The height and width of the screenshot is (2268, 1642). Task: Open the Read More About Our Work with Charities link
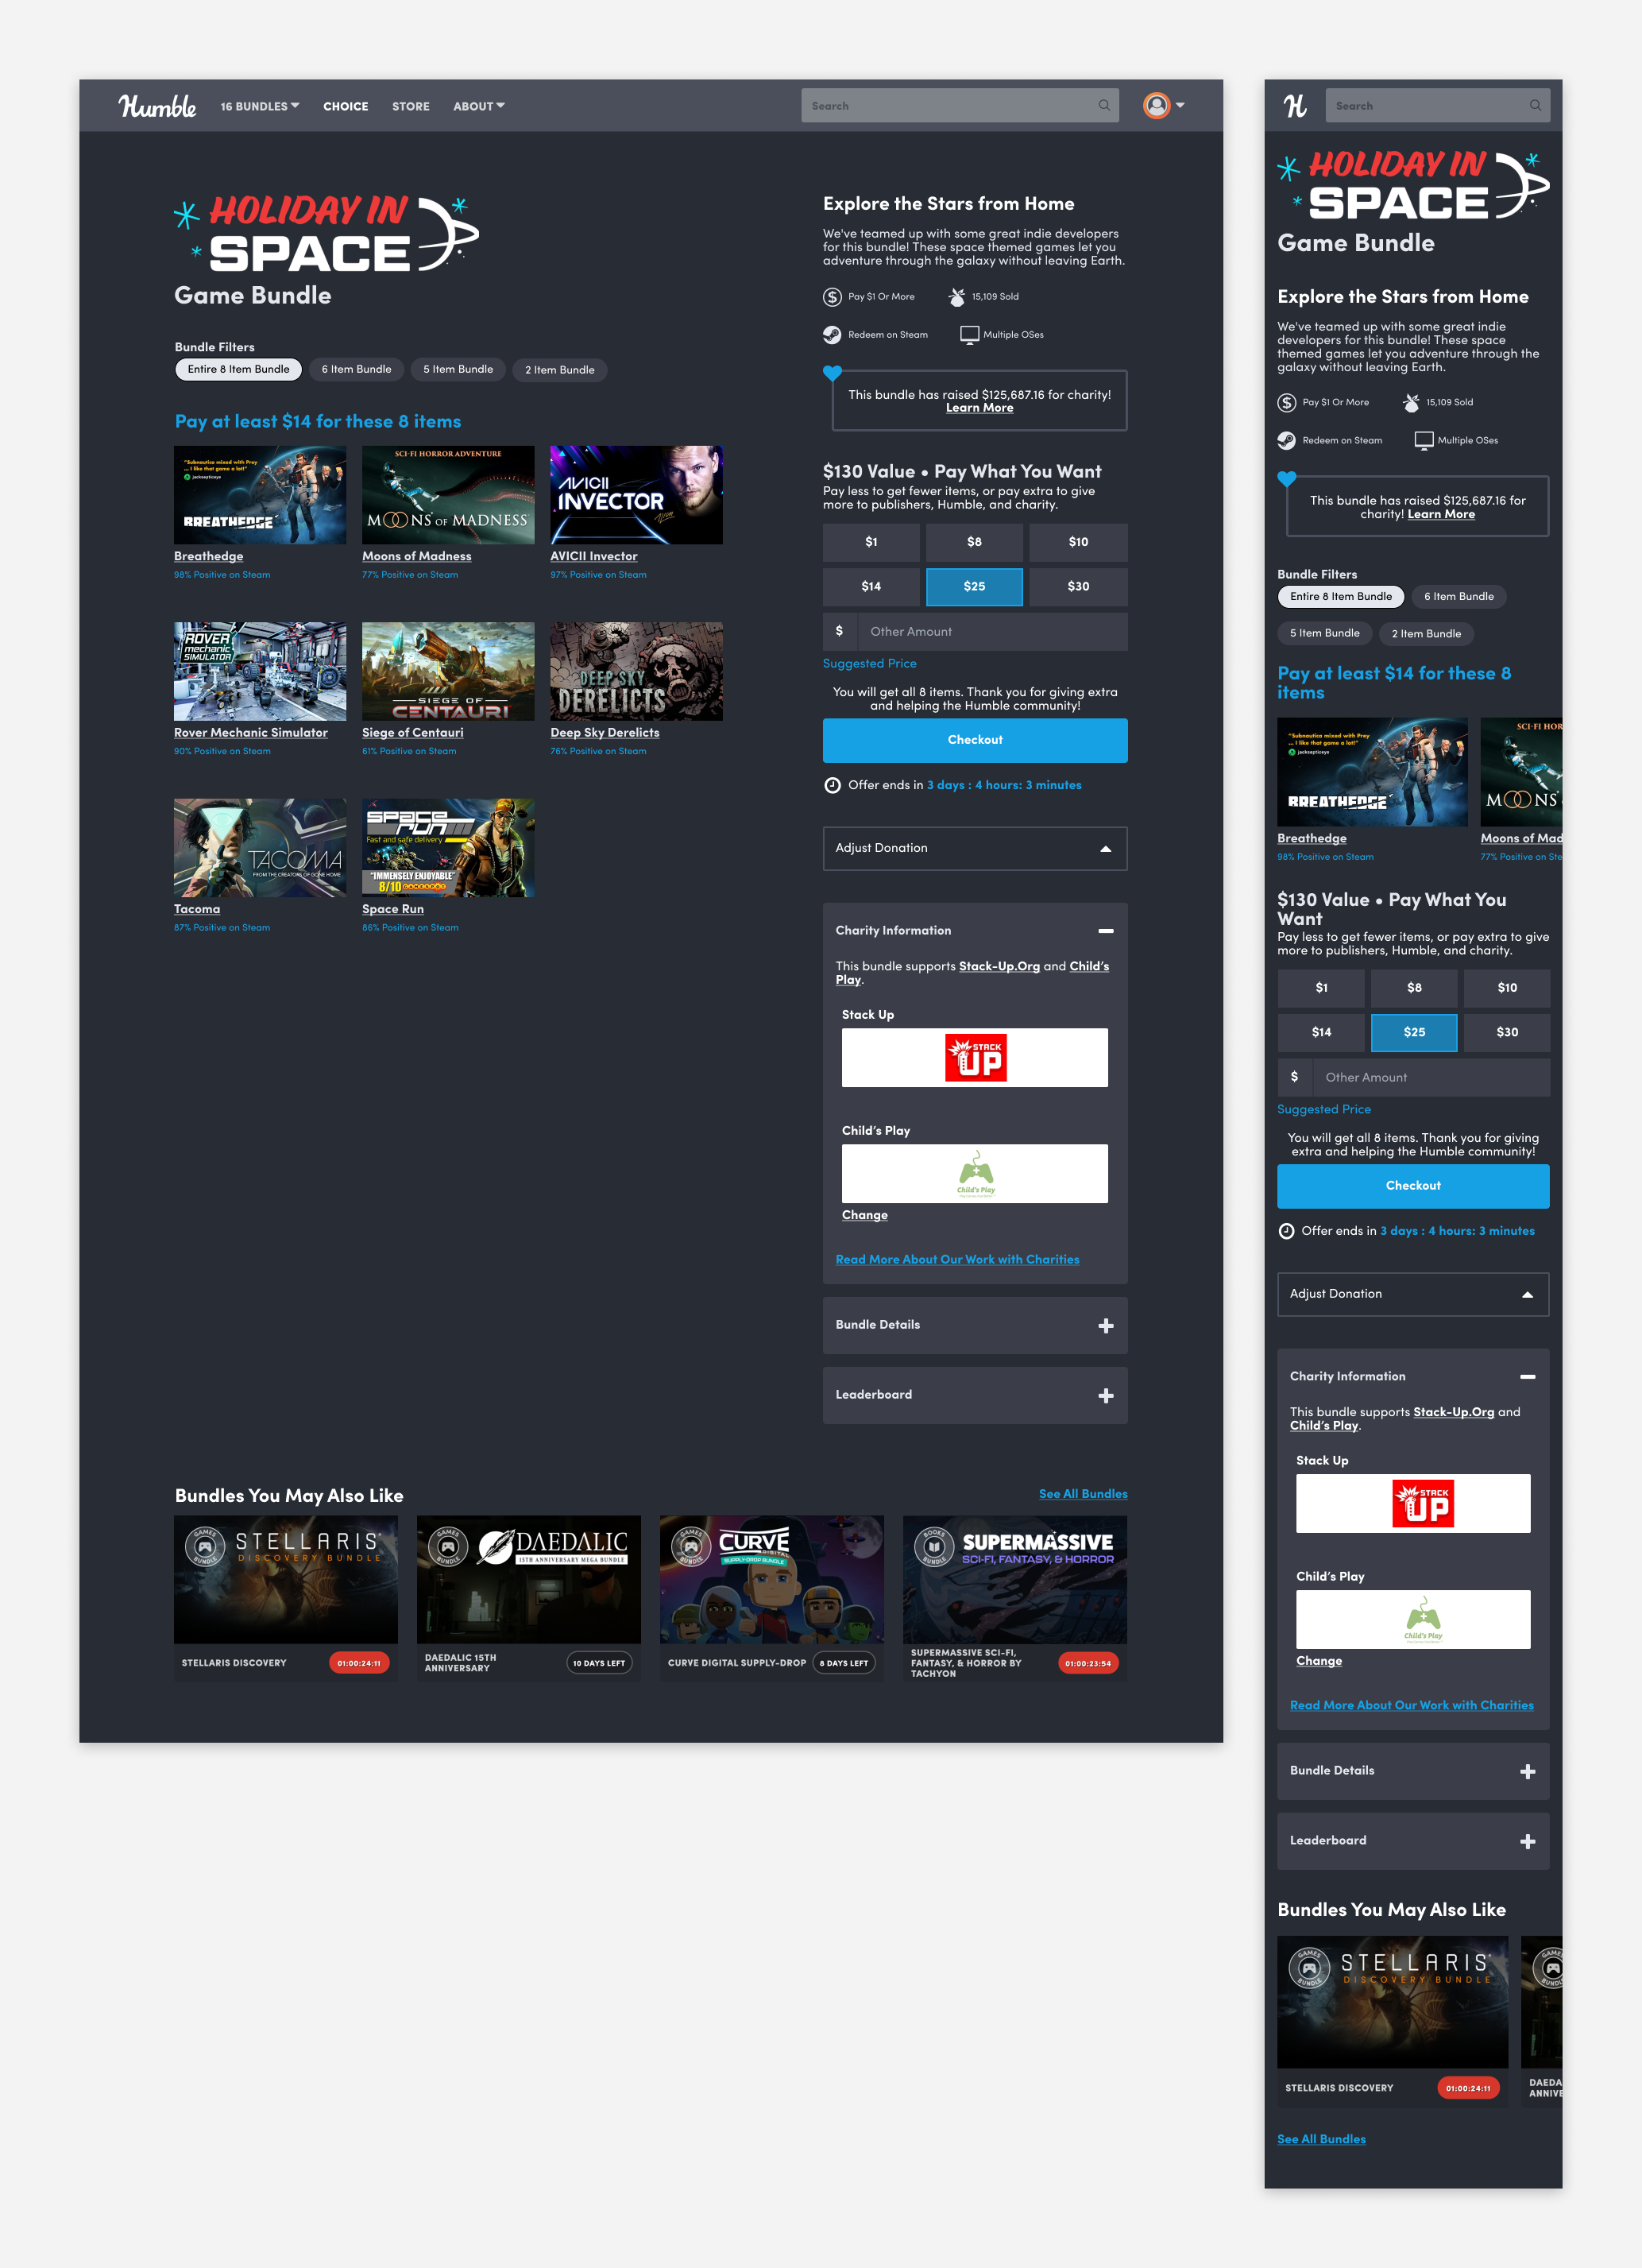point(956,1259)
